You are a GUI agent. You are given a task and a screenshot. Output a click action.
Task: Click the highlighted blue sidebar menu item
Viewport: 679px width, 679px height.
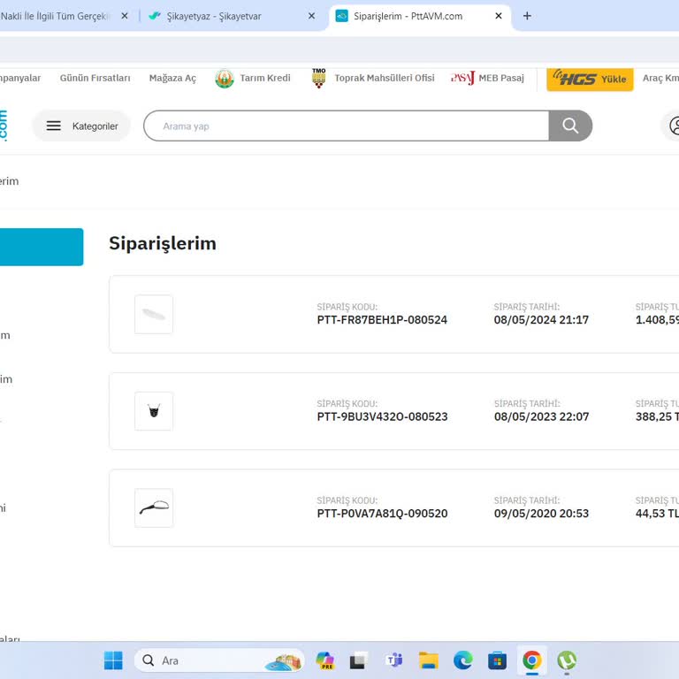(42, 247)
